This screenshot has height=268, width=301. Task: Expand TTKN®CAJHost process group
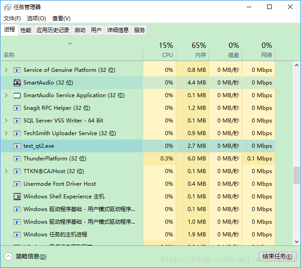click(x=6, y=171)
